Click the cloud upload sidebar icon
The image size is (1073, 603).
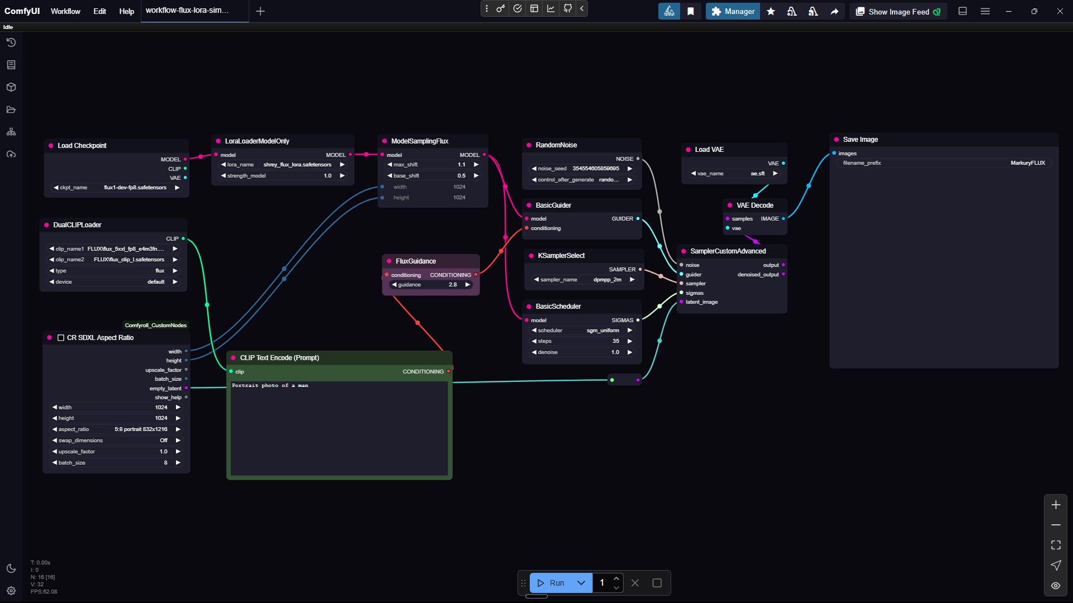11,154
